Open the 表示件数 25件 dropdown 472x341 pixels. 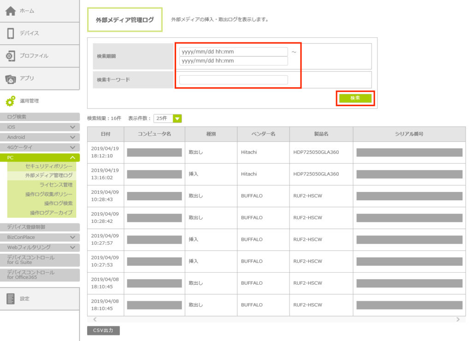coord(177,119)
